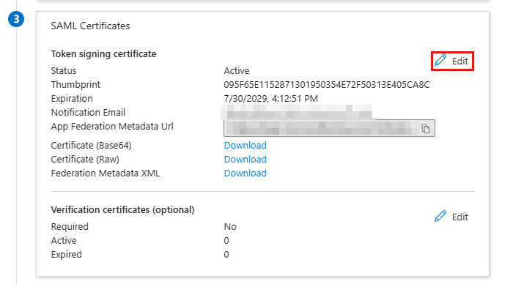Download the Certificate (Raw)
Viewport: 513px width, 284px height.
click(x=245, y=159)
